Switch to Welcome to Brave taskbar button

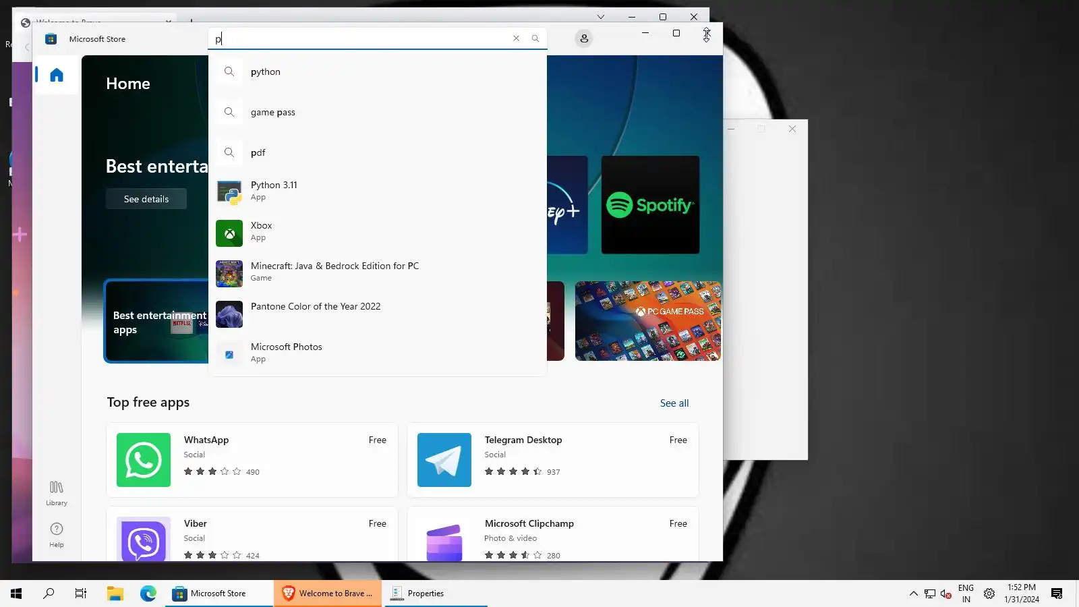[x=328, y=594]
